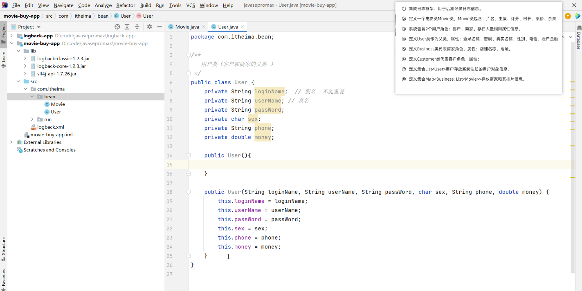Click the green-blue triangular icon beside the update arrow
The image size is (582, 291).
tap(577, 16)
